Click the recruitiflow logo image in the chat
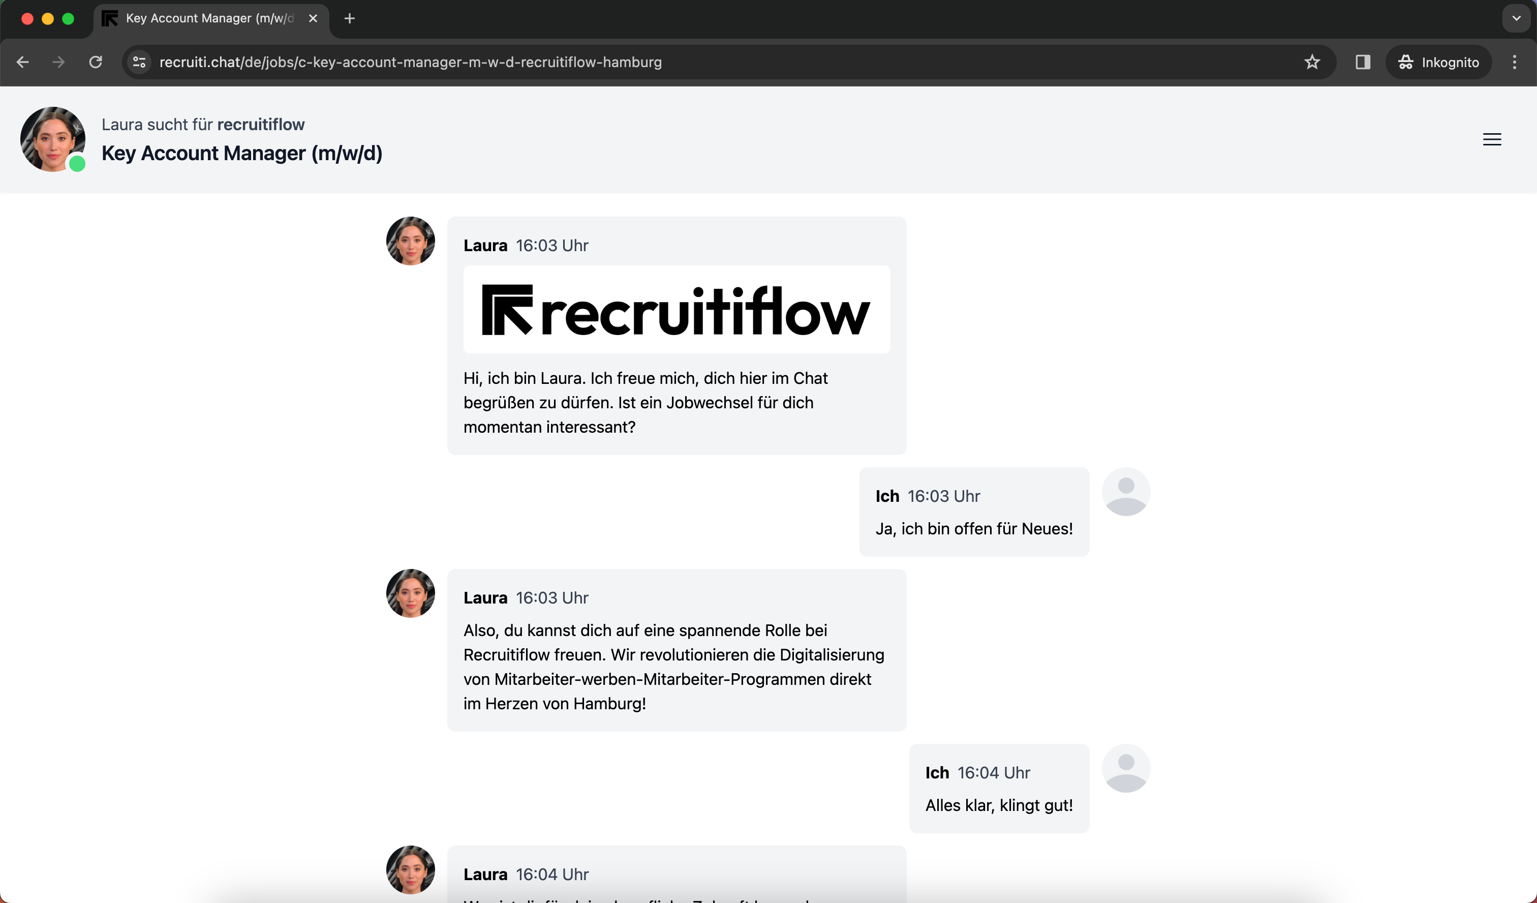This screenshot has width=1537, height=903. point(676,310)
